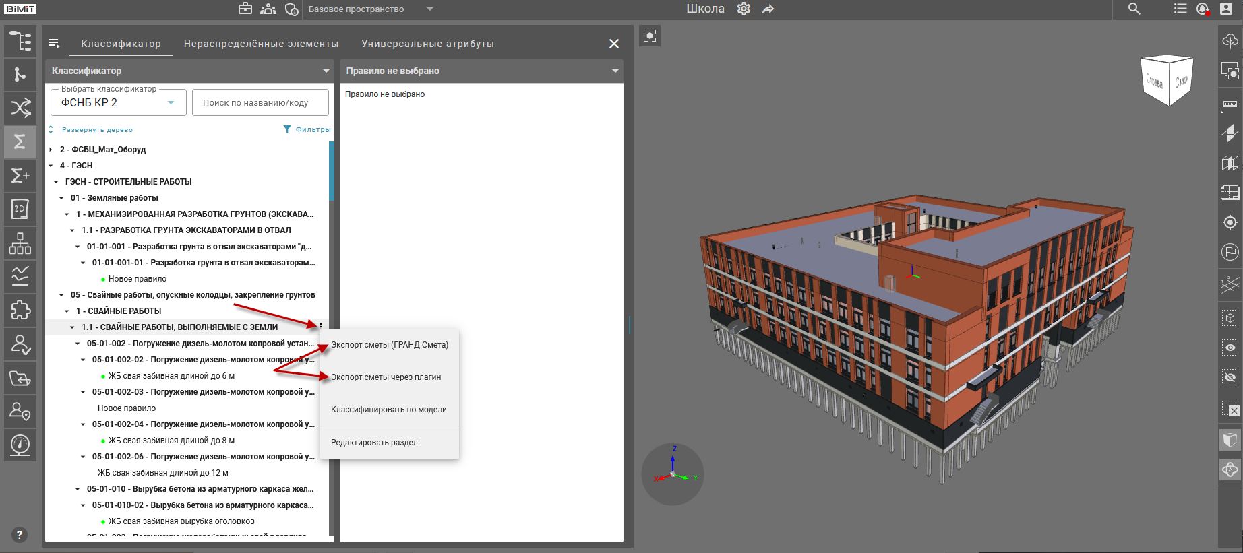Select the Sigma classifier tool in left sidebar

(x=20, y=141)
